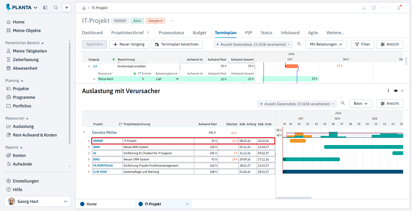Open the ellipsis menu next to Gesperrt
412x211 pixels.
(x=172, y=21)
